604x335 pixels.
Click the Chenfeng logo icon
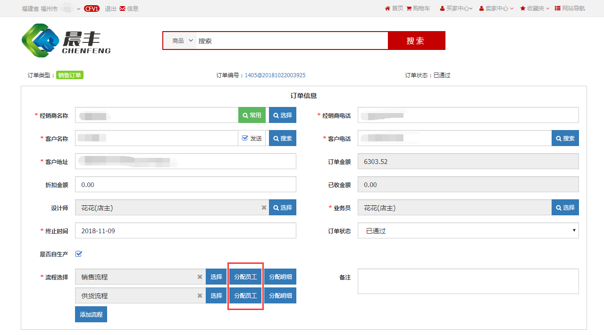tap(40, 41)
